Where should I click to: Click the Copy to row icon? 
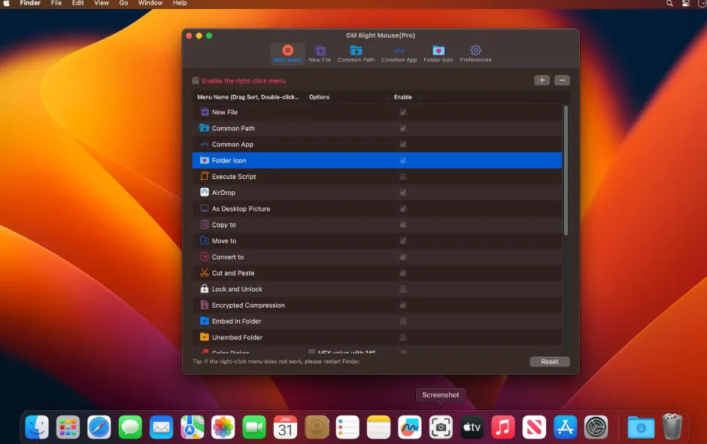(x=205, y=225)
